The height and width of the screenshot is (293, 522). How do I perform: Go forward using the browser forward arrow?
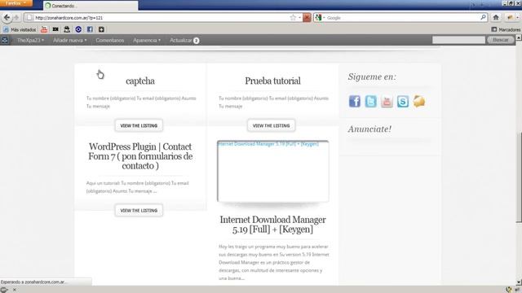click(16, 18)
